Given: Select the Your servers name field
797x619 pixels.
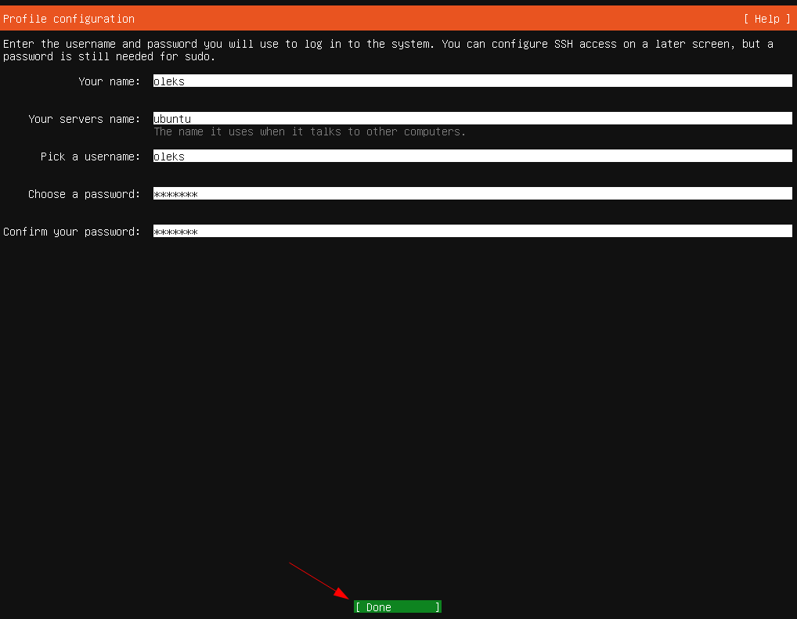Looking at the screenshot, I should tap(472, 119).
